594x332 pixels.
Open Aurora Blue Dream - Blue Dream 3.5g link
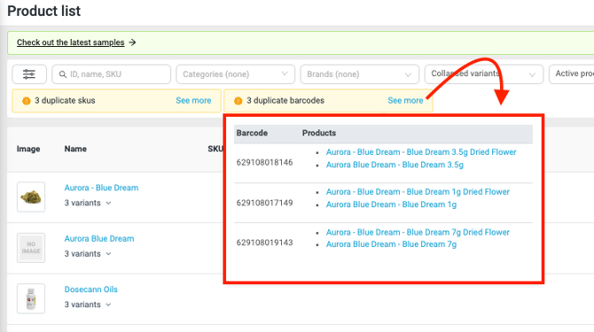pyautogui.click(x=395, y=165)
